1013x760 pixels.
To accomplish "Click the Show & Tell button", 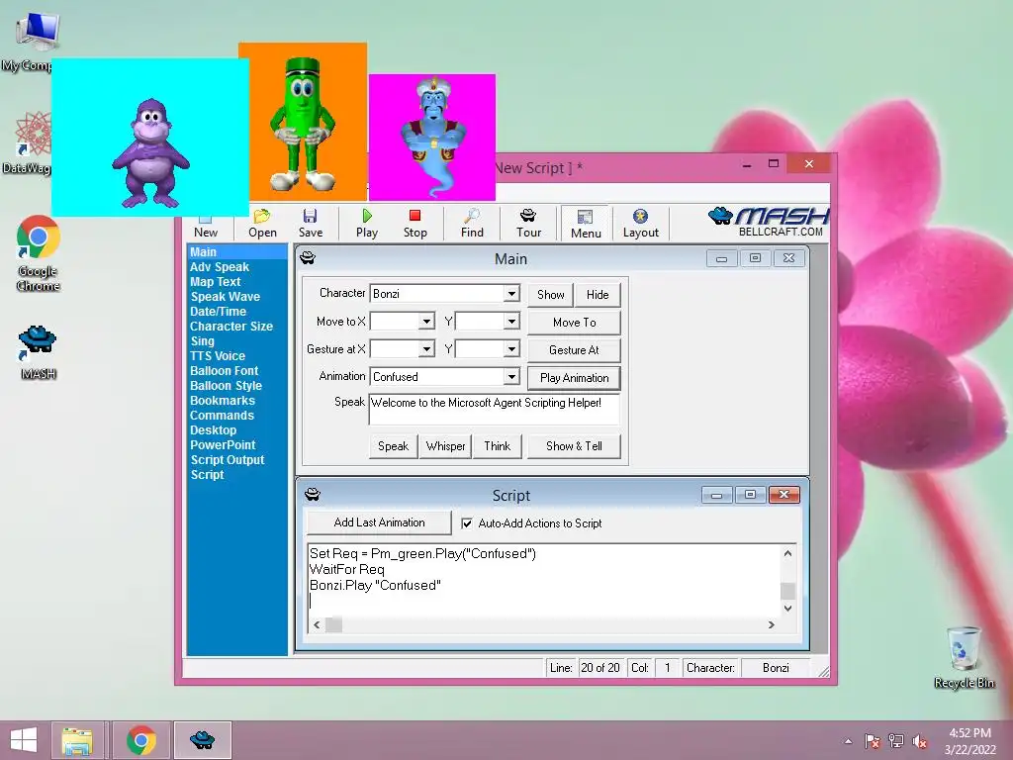I will point(574,446).
